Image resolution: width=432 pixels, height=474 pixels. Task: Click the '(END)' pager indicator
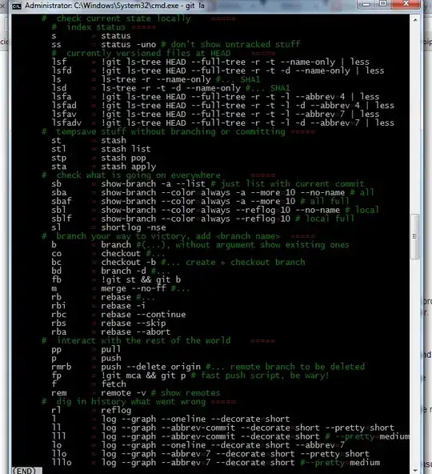pyautogui.click(x=24, y=471)
